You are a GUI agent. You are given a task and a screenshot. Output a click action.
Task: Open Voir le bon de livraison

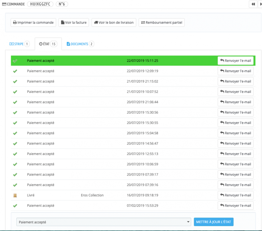[x=114, y=22]
